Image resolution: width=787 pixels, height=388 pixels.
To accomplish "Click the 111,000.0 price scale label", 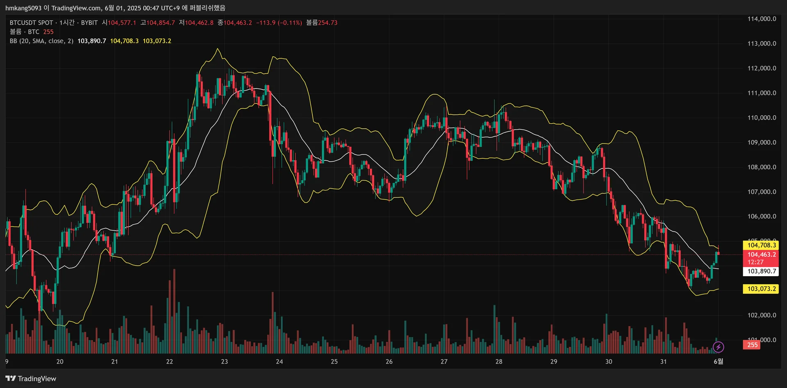I will point(762,93).
